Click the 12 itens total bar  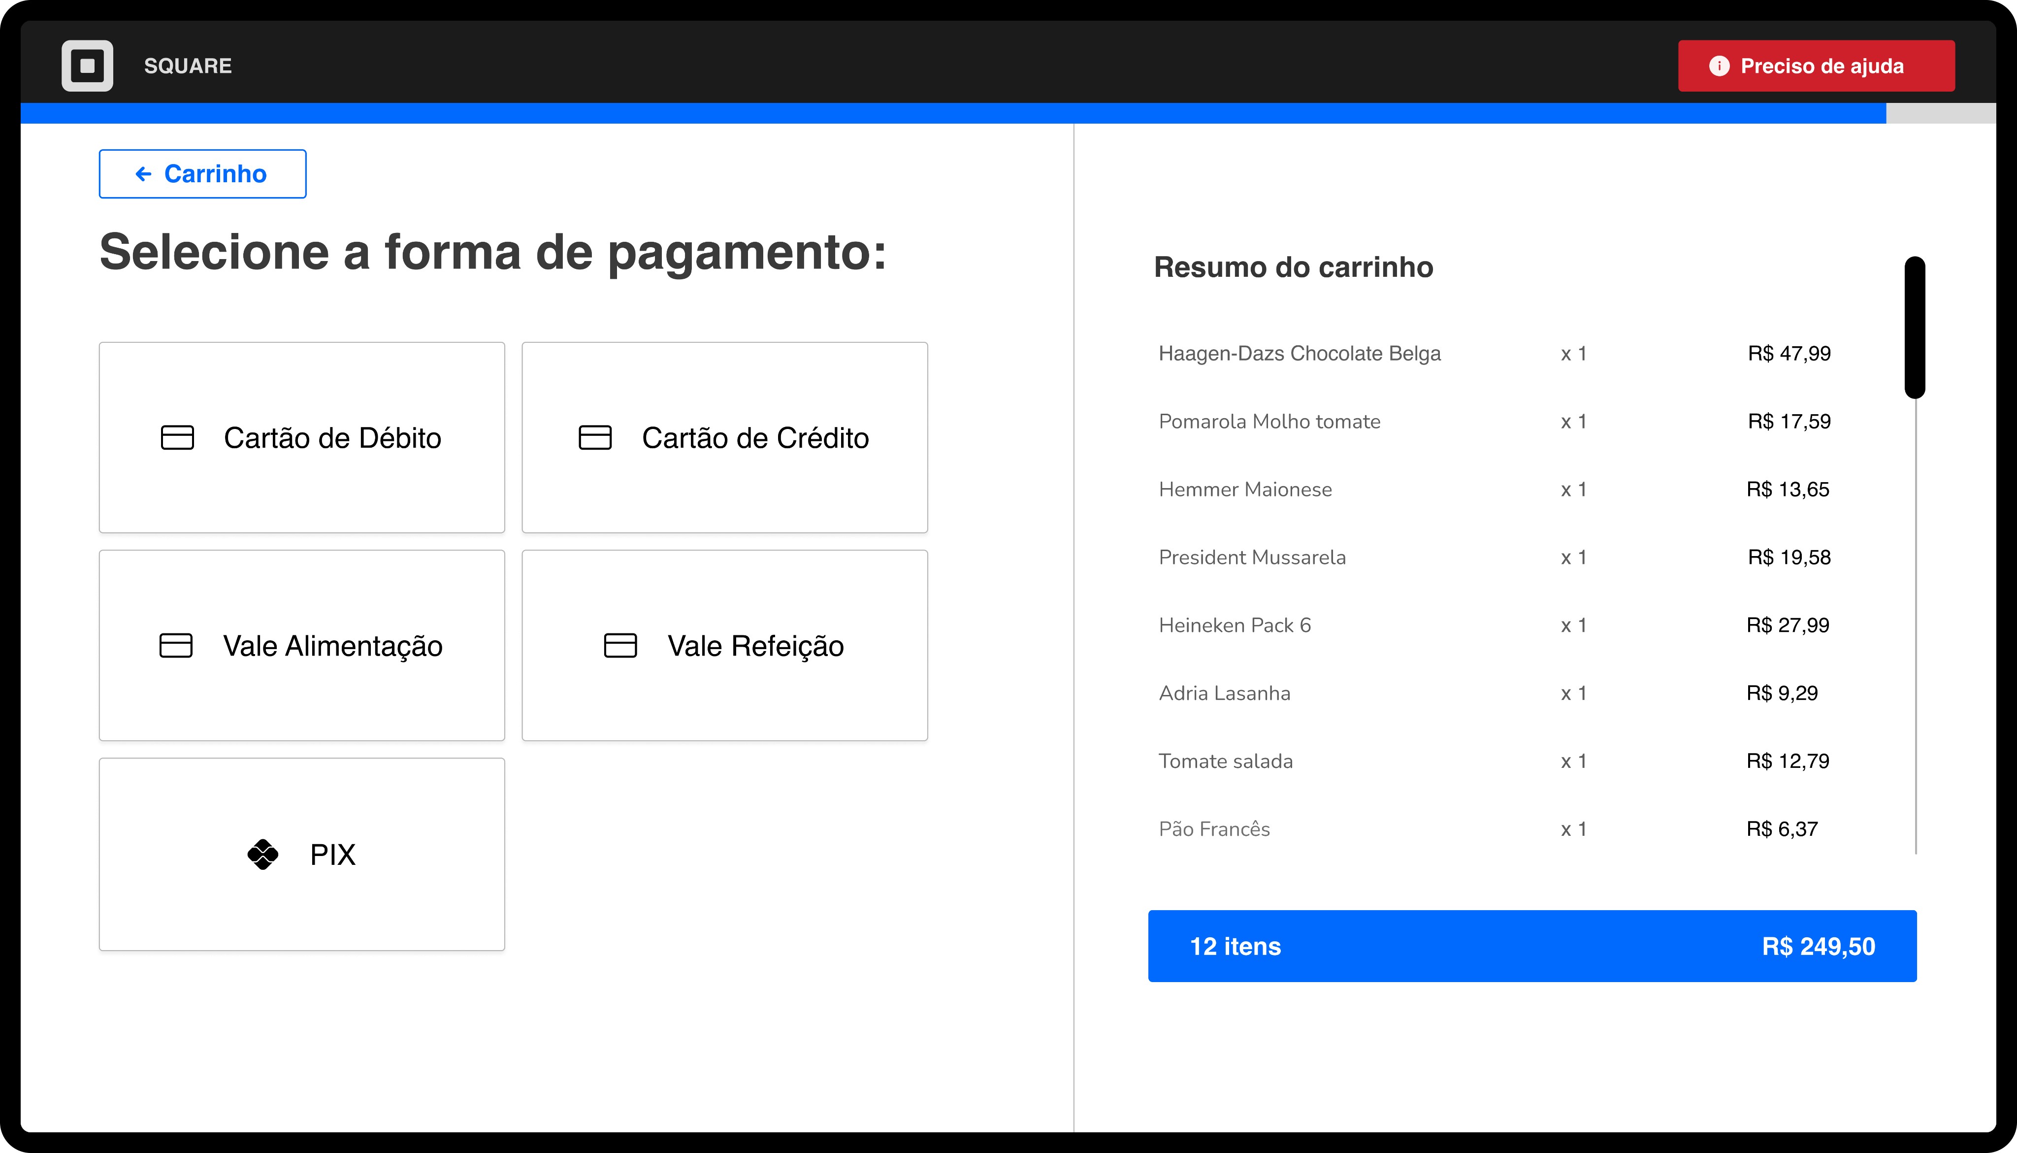1532,946
